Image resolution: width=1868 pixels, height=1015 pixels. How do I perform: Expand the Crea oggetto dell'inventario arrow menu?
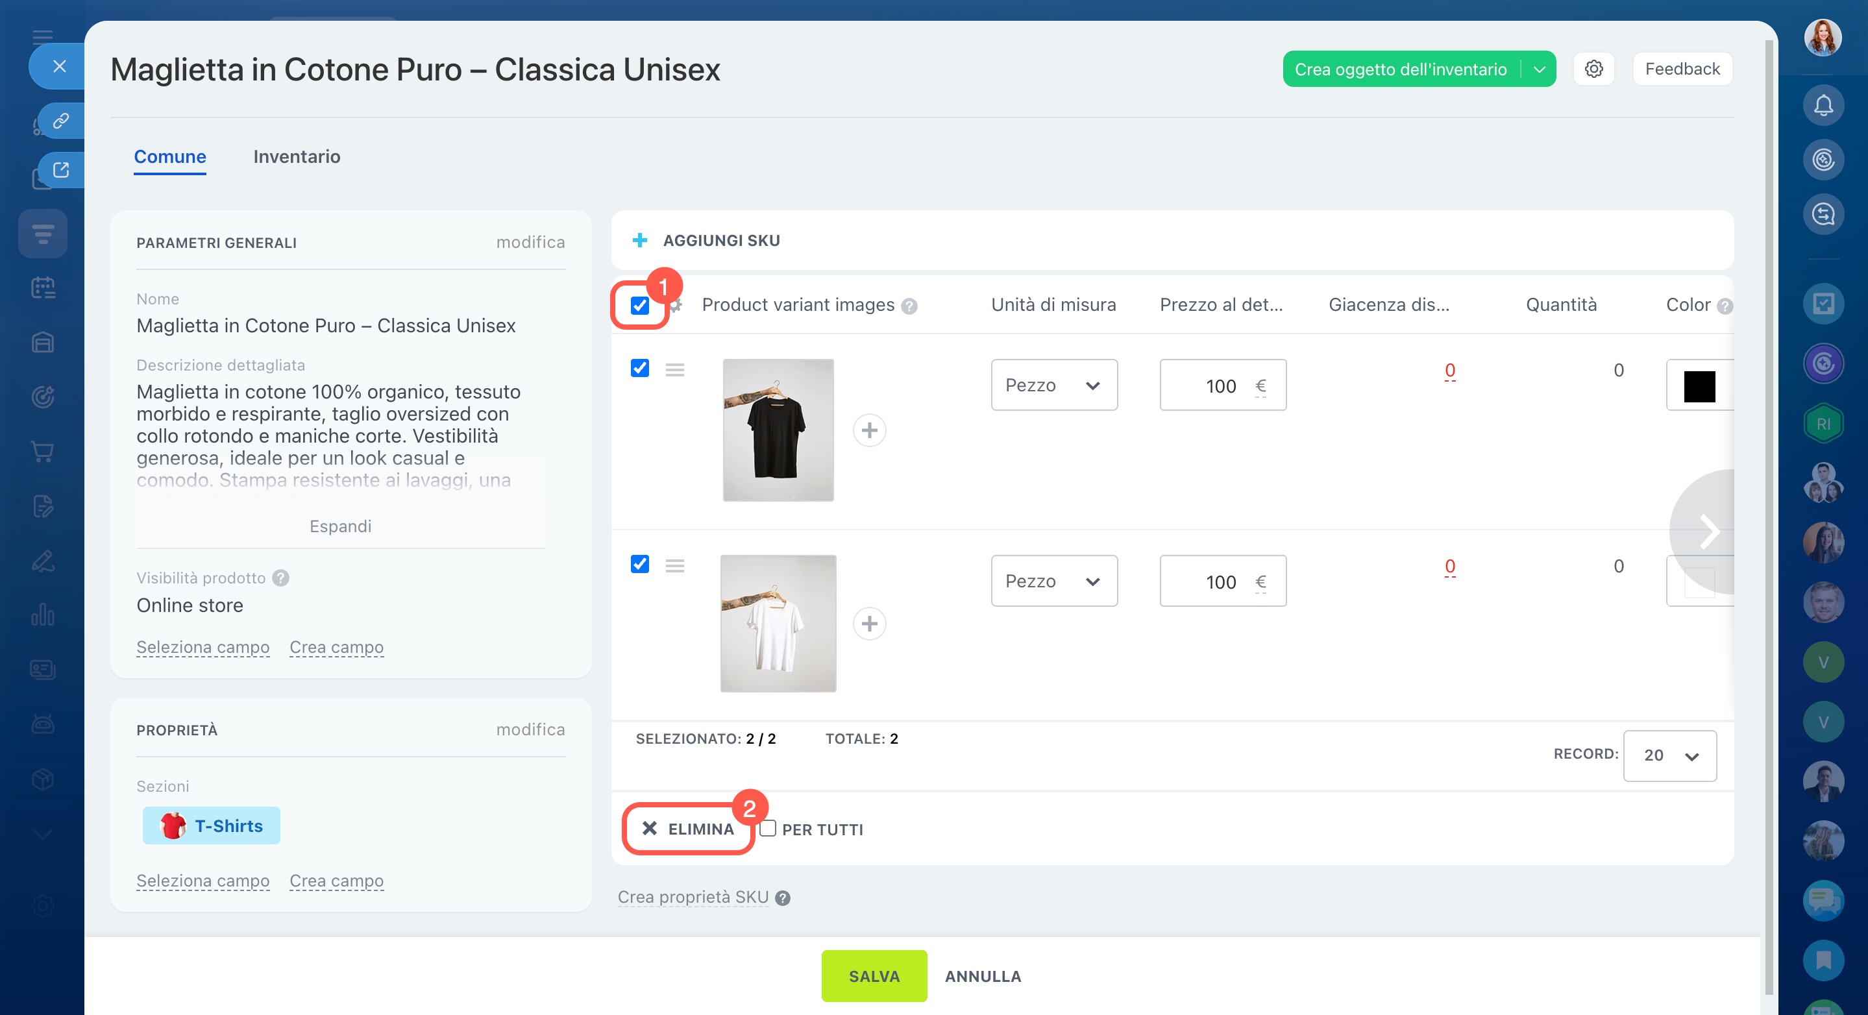pyautogui.click(x=1539, y=69)
